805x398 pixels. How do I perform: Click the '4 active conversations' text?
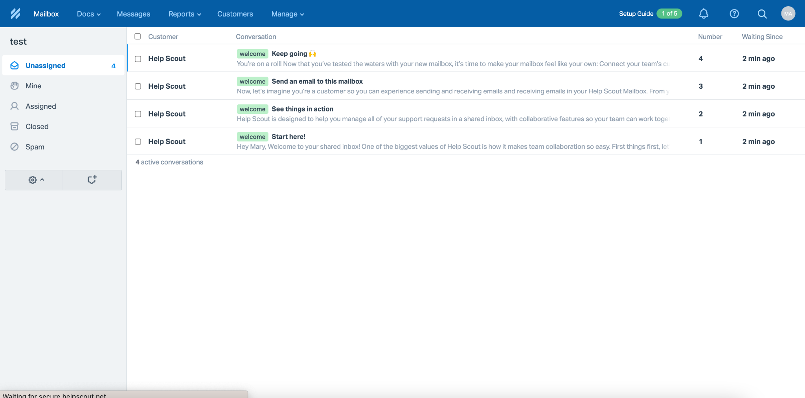(x=169, y=162)
